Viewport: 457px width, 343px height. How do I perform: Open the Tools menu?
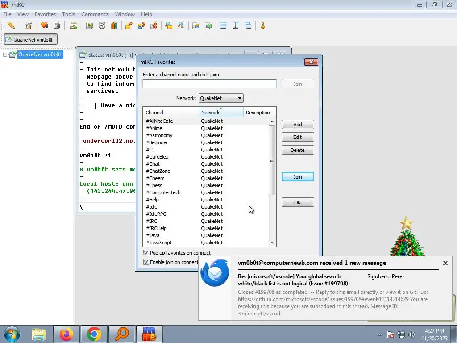[x=68, y=14]
